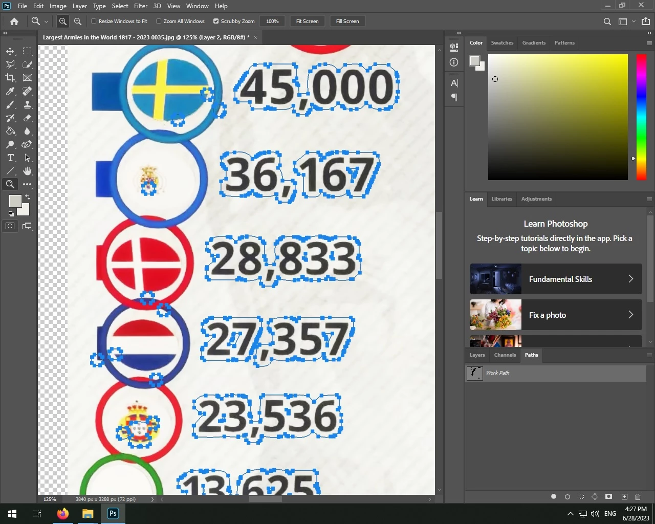
Task: Select the Polygonal Lasso tool
Action: click(10, 64)
